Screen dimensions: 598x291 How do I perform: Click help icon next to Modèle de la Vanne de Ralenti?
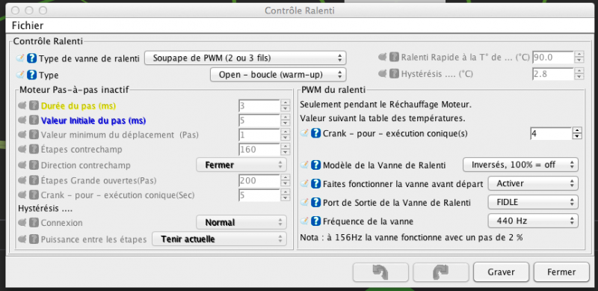[315, 165]
